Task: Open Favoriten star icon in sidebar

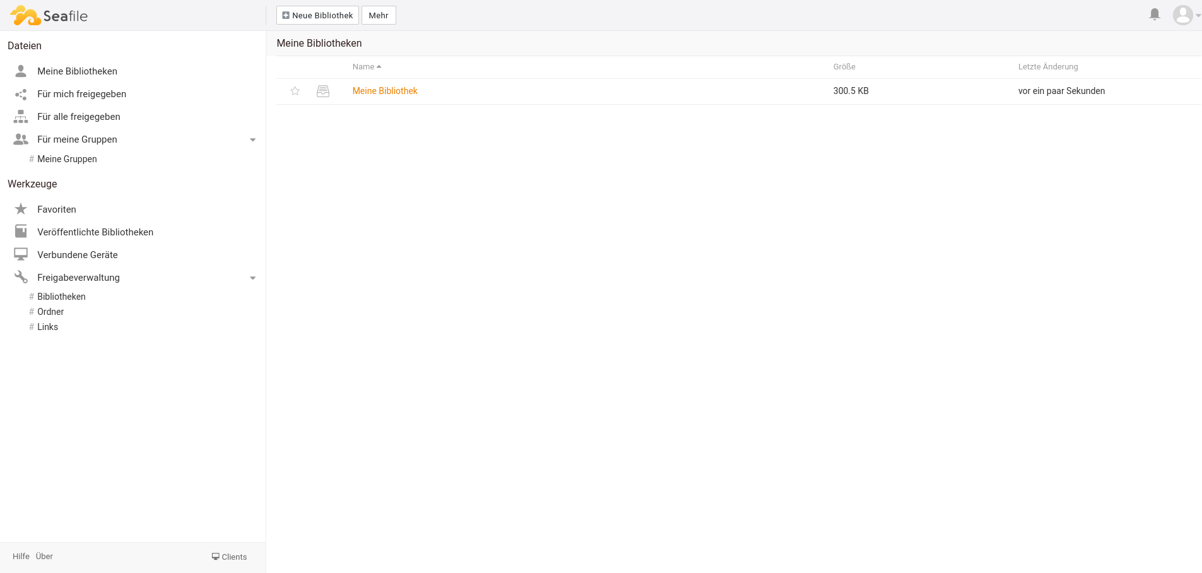Action: coord(21,209)
